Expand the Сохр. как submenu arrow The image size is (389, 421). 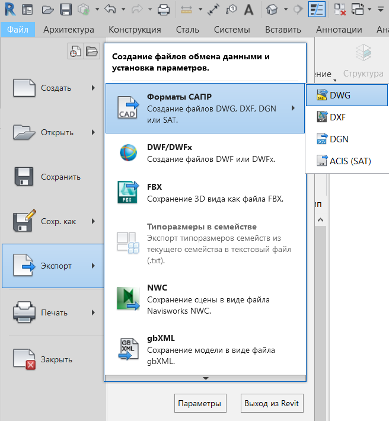[93, 221]
